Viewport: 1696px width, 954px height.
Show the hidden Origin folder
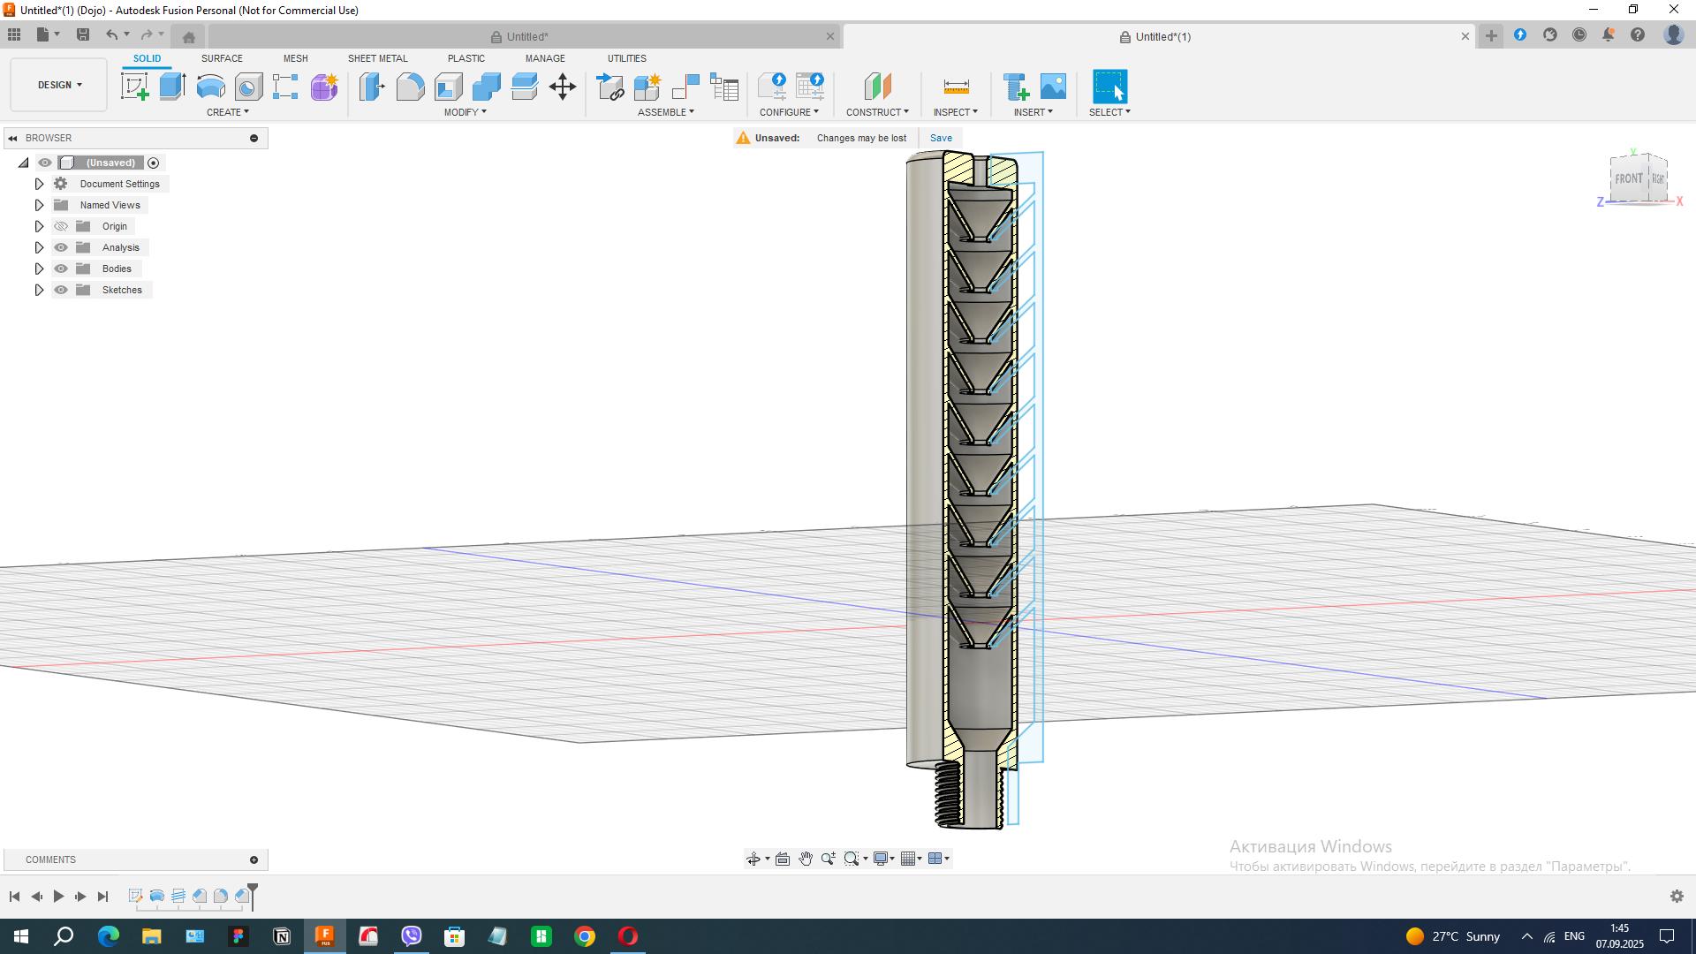[61, 226]
